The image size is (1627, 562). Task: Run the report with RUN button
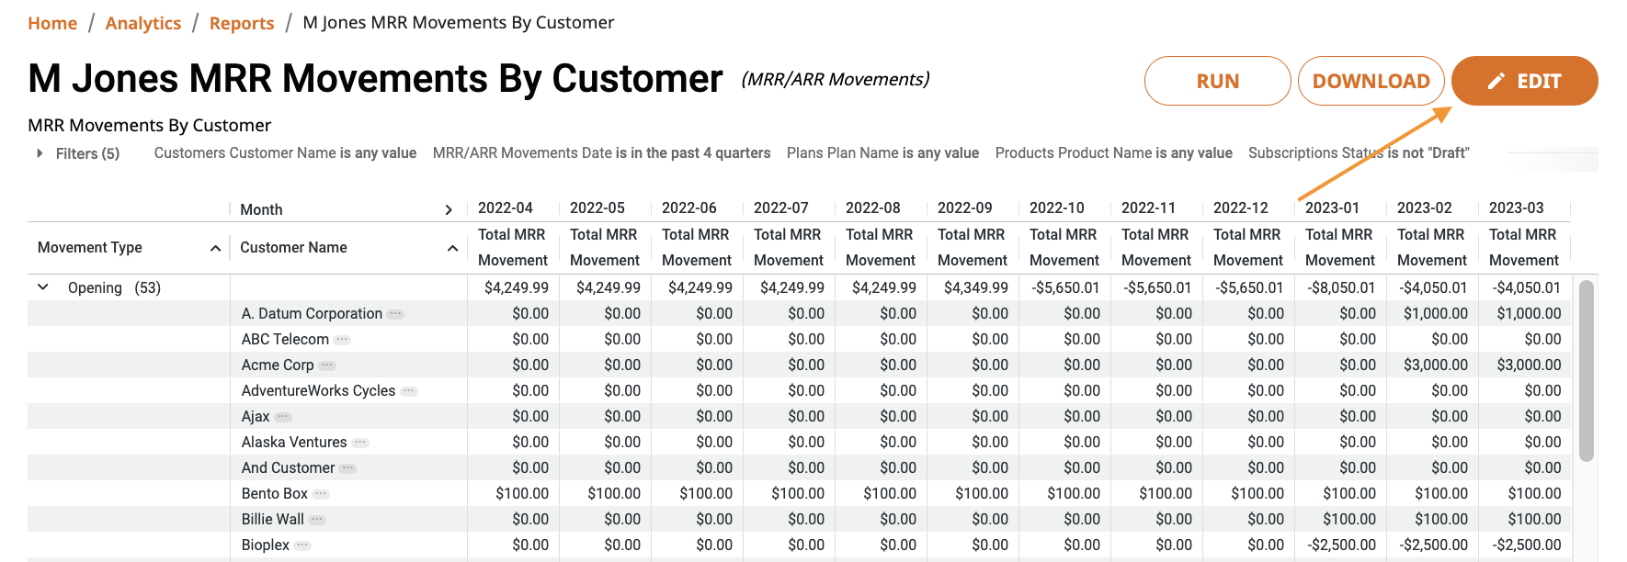pos(1218,81)
